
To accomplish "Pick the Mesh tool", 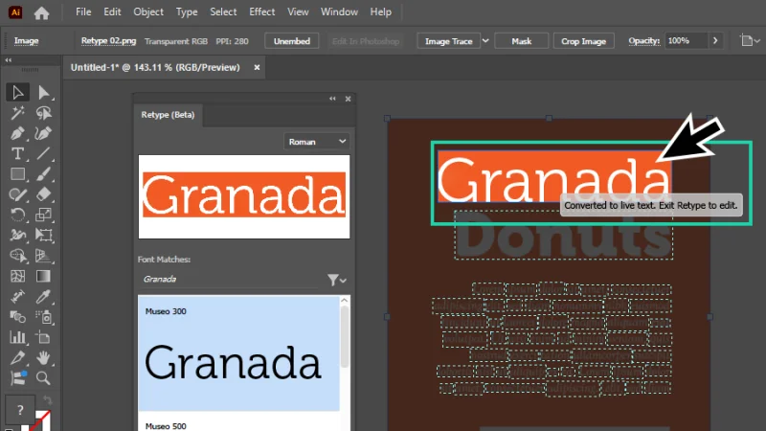I will [x=17, y=276].
